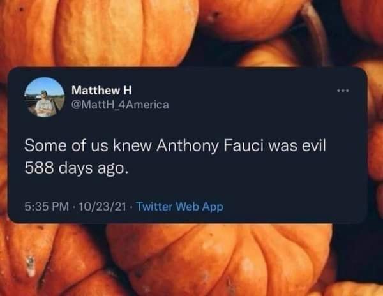The height and width of the screenshot is (296, 383).
Task: Click the large pumpkin at top left
Action: (96, 29)
